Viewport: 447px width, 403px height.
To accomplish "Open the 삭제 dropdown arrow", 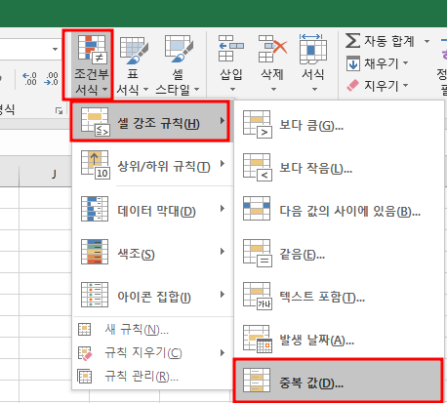I will click(x=273, y=89).
